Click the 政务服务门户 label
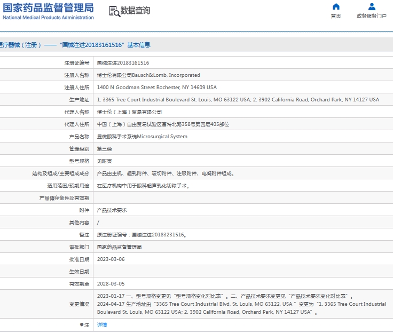393x333 pixels. (x=372, y=16)
